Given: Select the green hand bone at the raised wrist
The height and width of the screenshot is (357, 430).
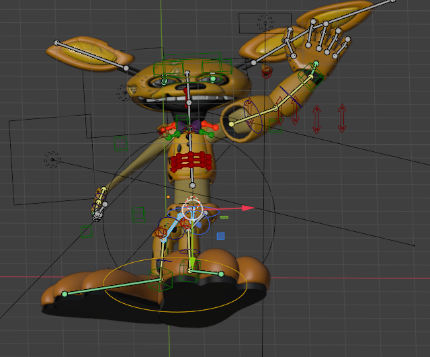Looking at the screenshot, I should click(314, 71).
